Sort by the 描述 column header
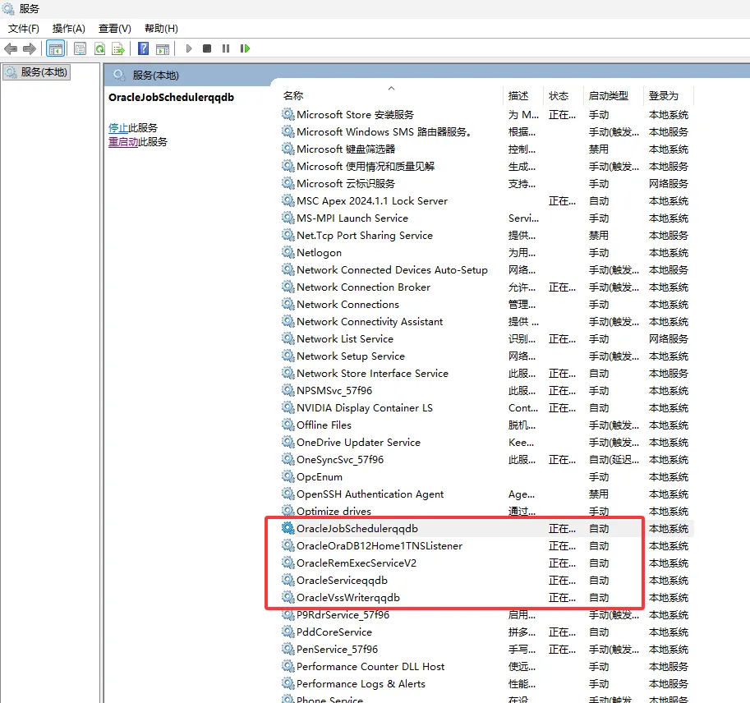Screen dimensions: 750x703 click(523, 95)
